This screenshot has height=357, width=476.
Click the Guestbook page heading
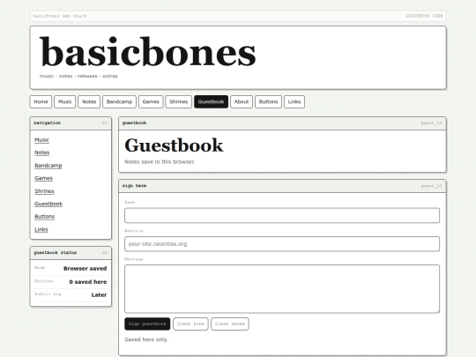[174, 145]
